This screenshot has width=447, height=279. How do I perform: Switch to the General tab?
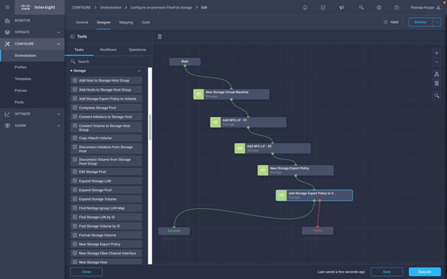pyautogui.click(x=82, y=22)
